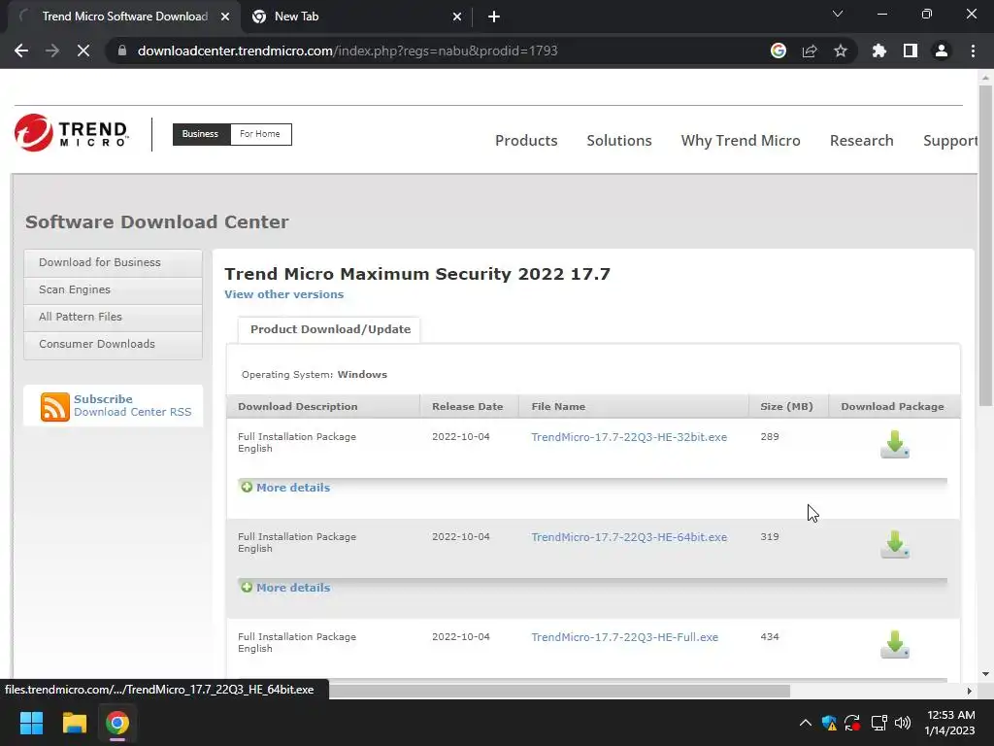Click the File Name column header
This screenshot has width=994, height=746.
558,407
